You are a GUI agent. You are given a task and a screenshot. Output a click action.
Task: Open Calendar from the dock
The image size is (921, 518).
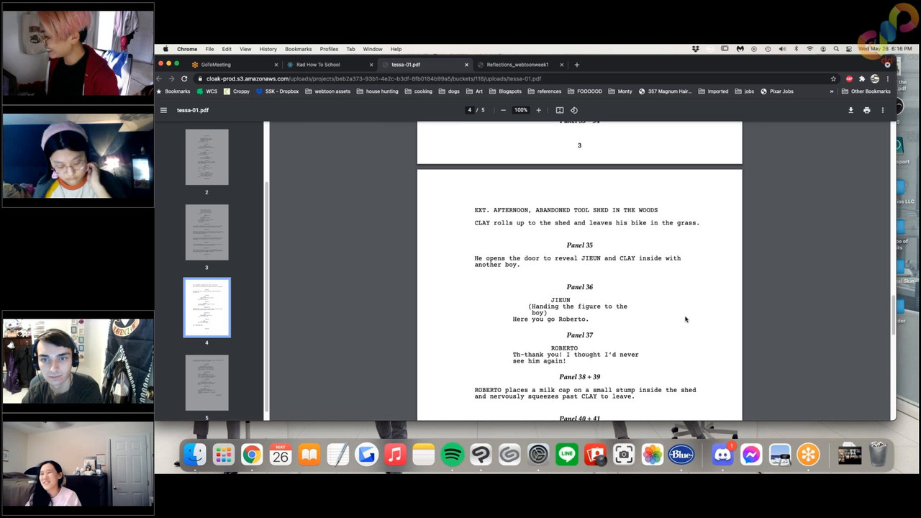click(280, 454)
